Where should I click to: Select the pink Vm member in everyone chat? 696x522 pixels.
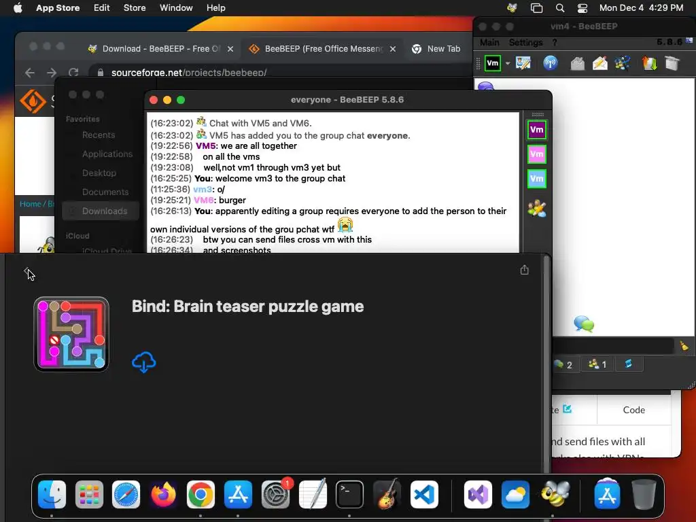point(537,154)
